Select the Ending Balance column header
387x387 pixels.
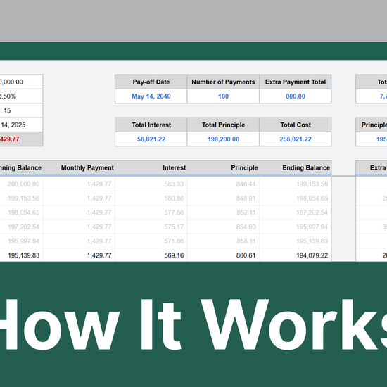[x=306, y=168]
